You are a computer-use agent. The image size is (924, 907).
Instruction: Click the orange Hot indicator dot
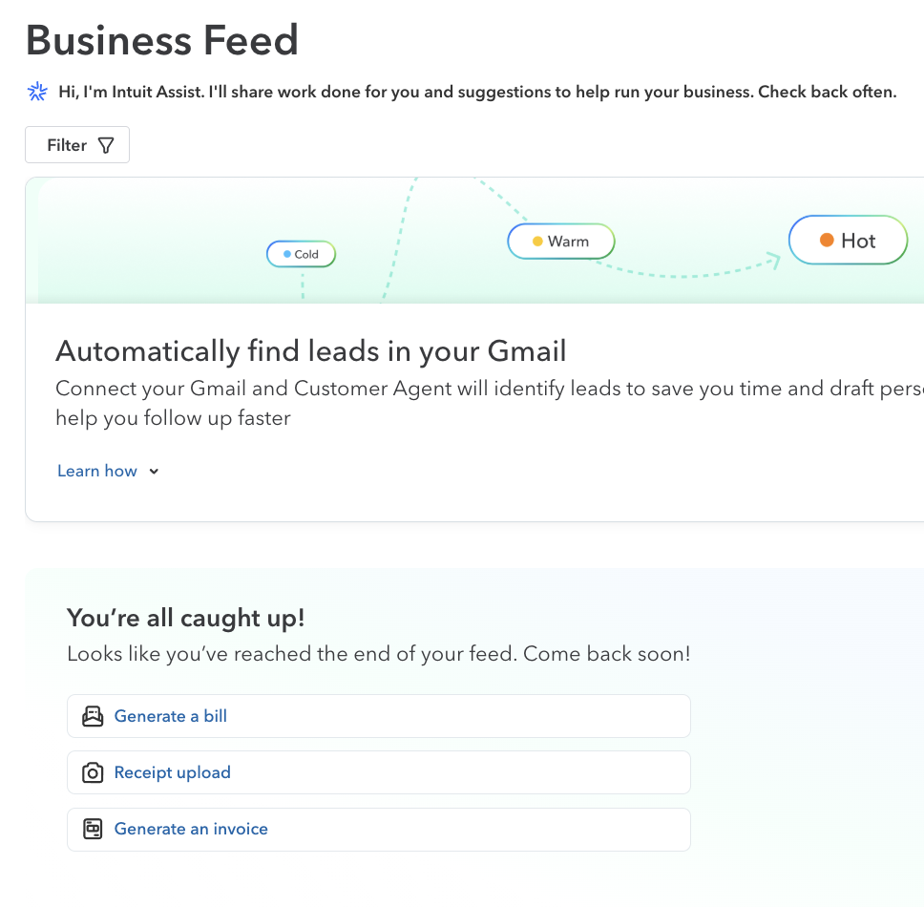point(827,241)
